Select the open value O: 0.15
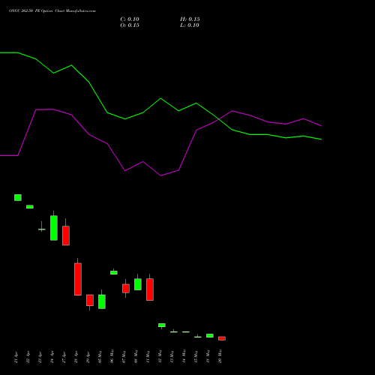 click(x=130, y=25)
